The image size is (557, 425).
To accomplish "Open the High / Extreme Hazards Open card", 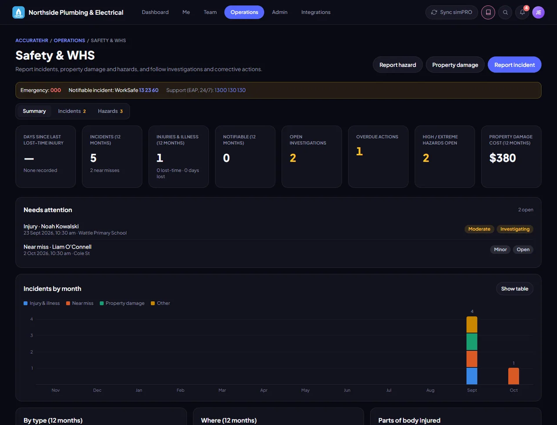I will pyautogui.click(x=445, y=156).
